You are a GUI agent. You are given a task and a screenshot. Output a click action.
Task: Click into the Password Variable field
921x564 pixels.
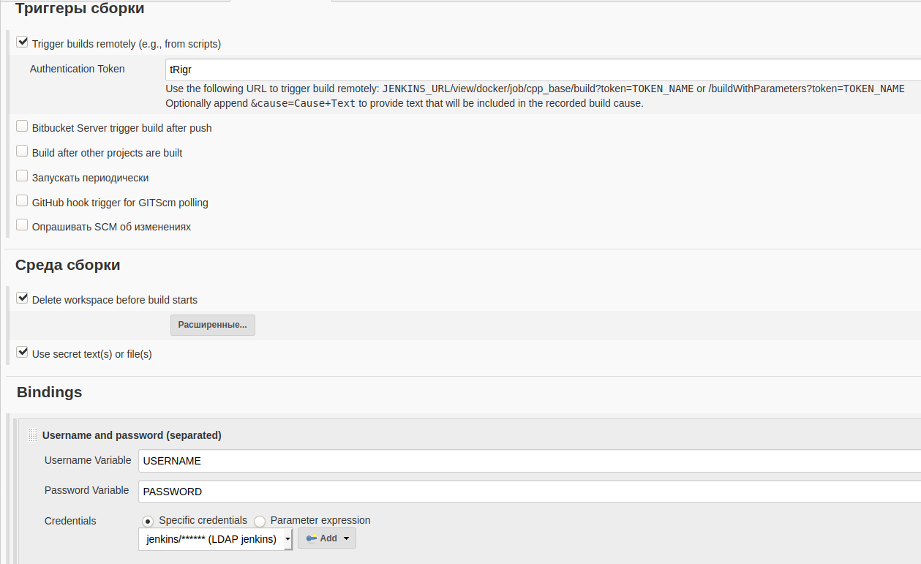click(528, 491)
